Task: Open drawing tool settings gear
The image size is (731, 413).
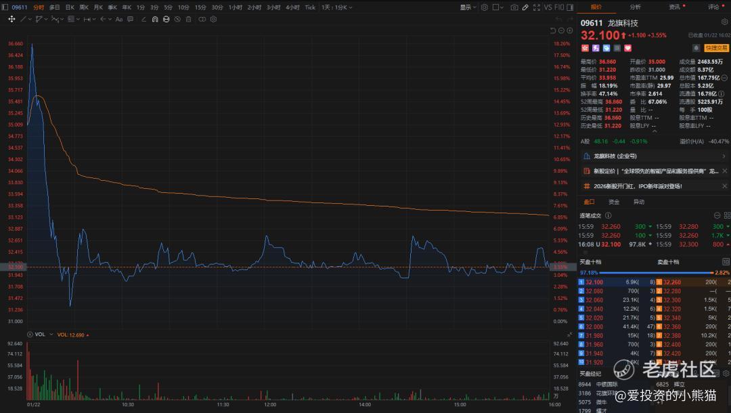Action: (x=213, y=19)
